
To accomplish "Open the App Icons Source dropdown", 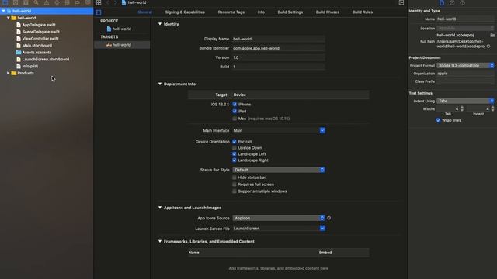I will click(279, 218).
